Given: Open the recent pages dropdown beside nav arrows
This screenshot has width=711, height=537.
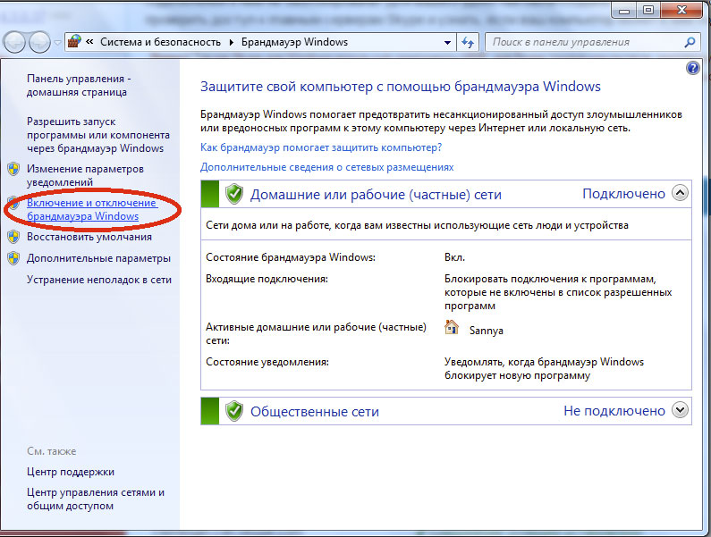Looking at the screenshot, I should click(57, 43).
